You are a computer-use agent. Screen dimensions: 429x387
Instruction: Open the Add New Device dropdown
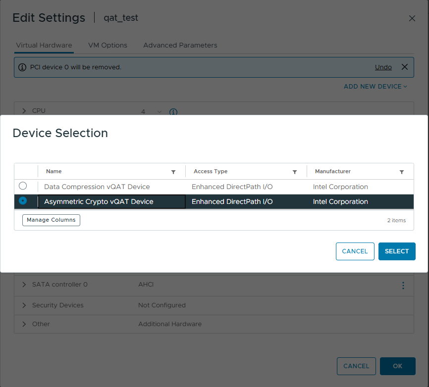point(375,87)
